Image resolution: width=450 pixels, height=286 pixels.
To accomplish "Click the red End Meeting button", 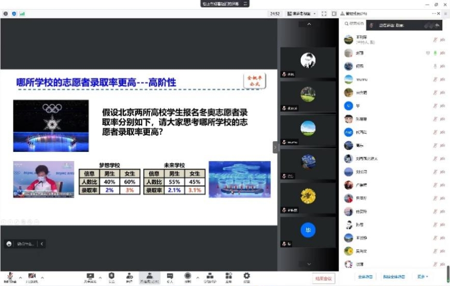I will coord(323,278).
